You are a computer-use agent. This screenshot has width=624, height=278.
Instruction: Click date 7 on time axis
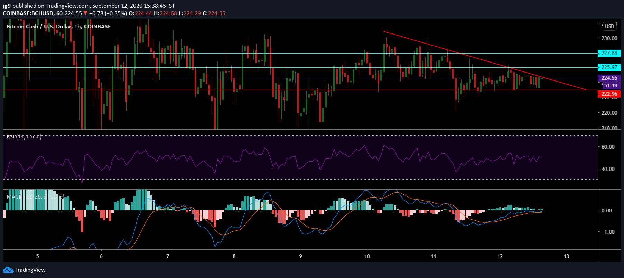pyautogui.click(x=168, y=256)
